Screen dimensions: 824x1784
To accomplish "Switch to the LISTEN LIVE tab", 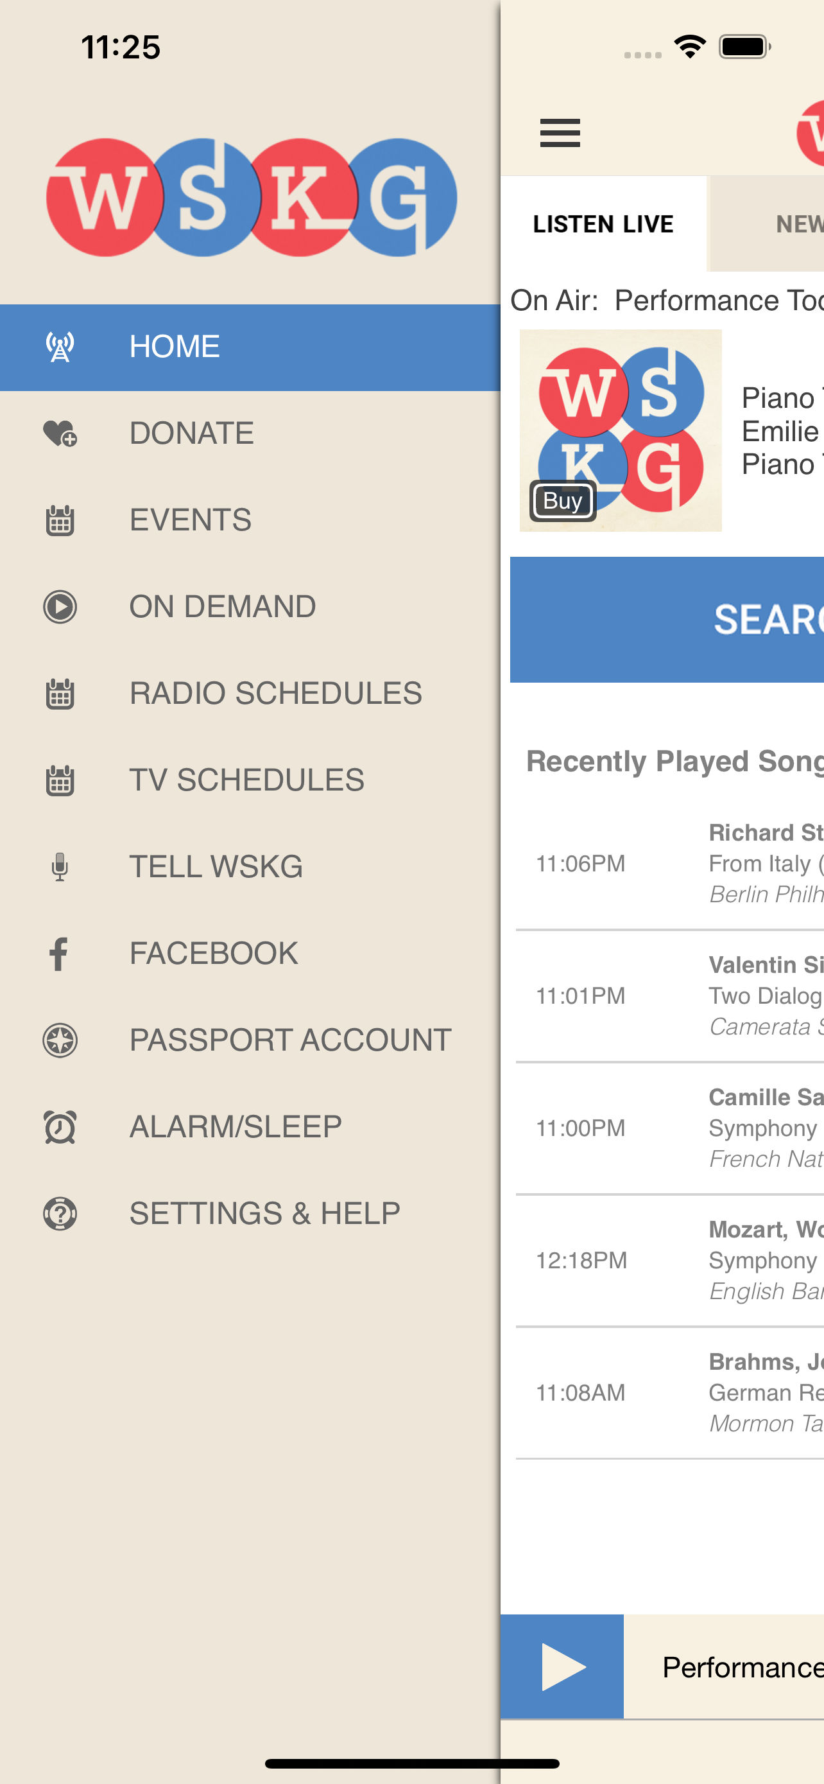I will (x=603, y=223).
